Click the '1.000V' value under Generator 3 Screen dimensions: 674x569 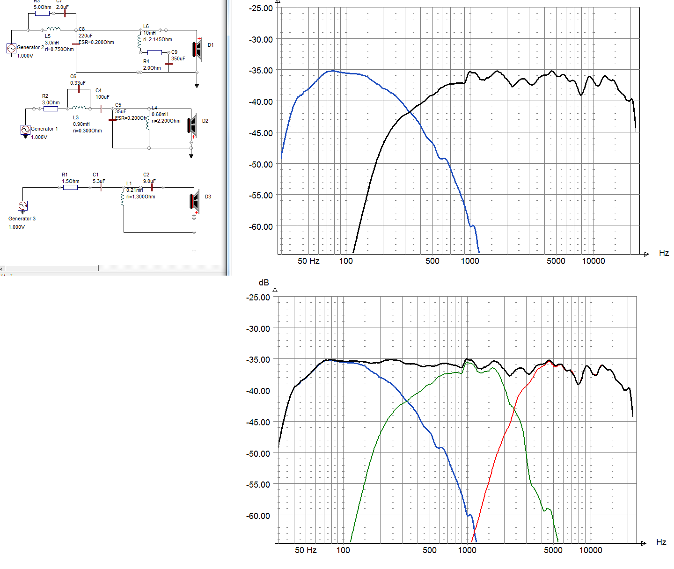[16, 227]
